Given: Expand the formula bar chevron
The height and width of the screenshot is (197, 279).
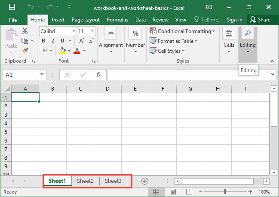Looking at the screenshot, I should pos(273,74).
